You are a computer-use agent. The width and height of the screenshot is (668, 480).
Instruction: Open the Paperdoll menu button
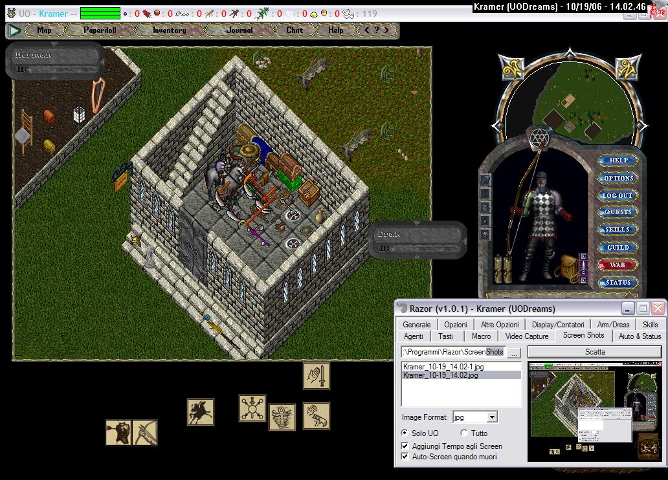(100, 30)
